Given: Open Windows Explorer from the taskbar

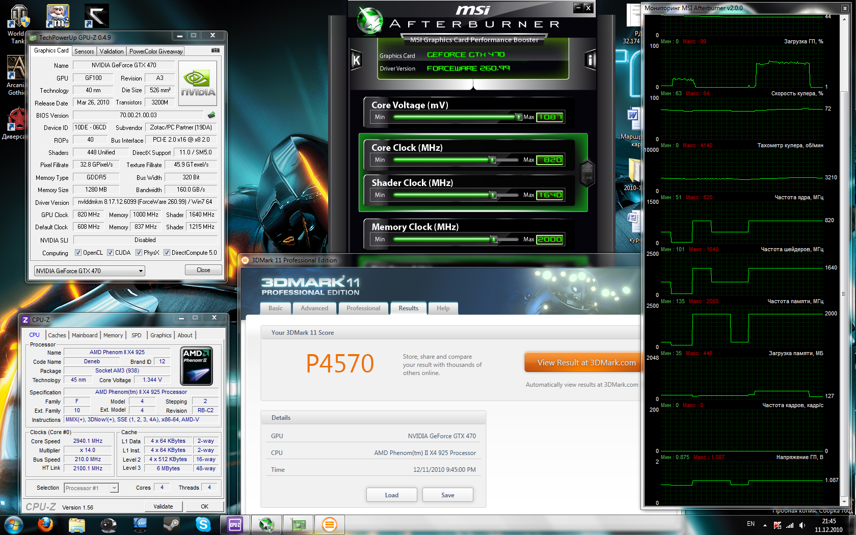Looking at the screenshot, I should [77, 524].
